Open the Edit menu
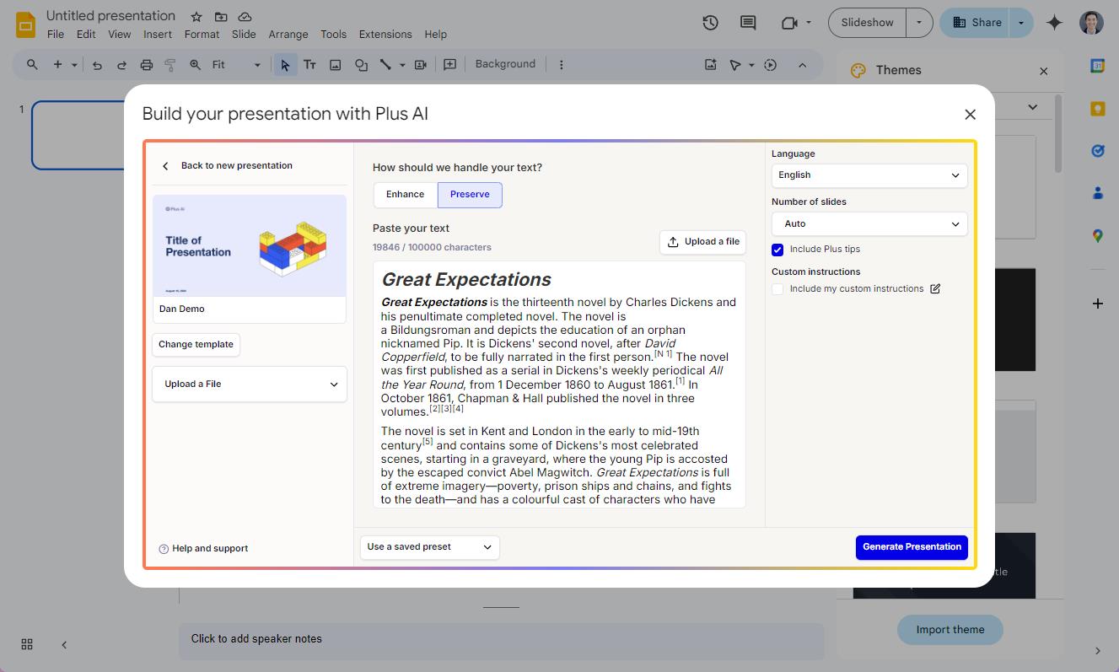This screenshot has height=672, width=1119. click(x=86, y=35)
